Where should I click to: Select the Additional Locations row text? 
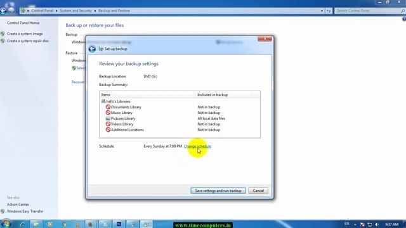click(x=127, y=130)
